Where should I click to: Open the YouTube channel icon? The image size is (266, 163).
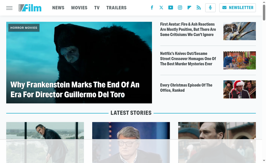(x=171, y=8)
